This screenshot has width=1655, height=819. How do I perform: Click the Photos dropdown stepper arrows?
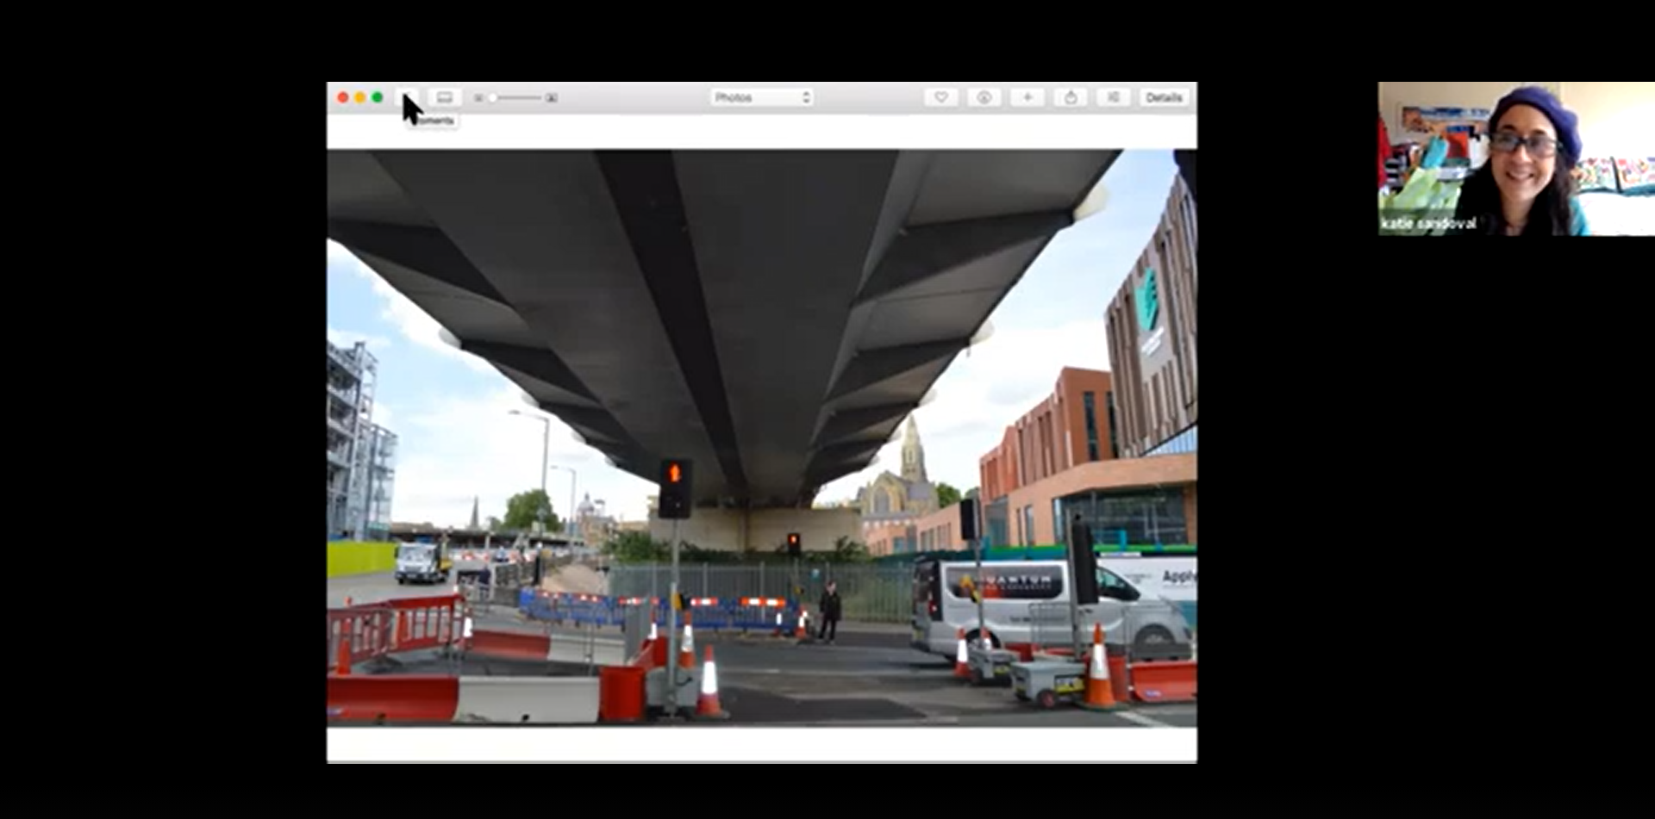(x=806, y=97)
